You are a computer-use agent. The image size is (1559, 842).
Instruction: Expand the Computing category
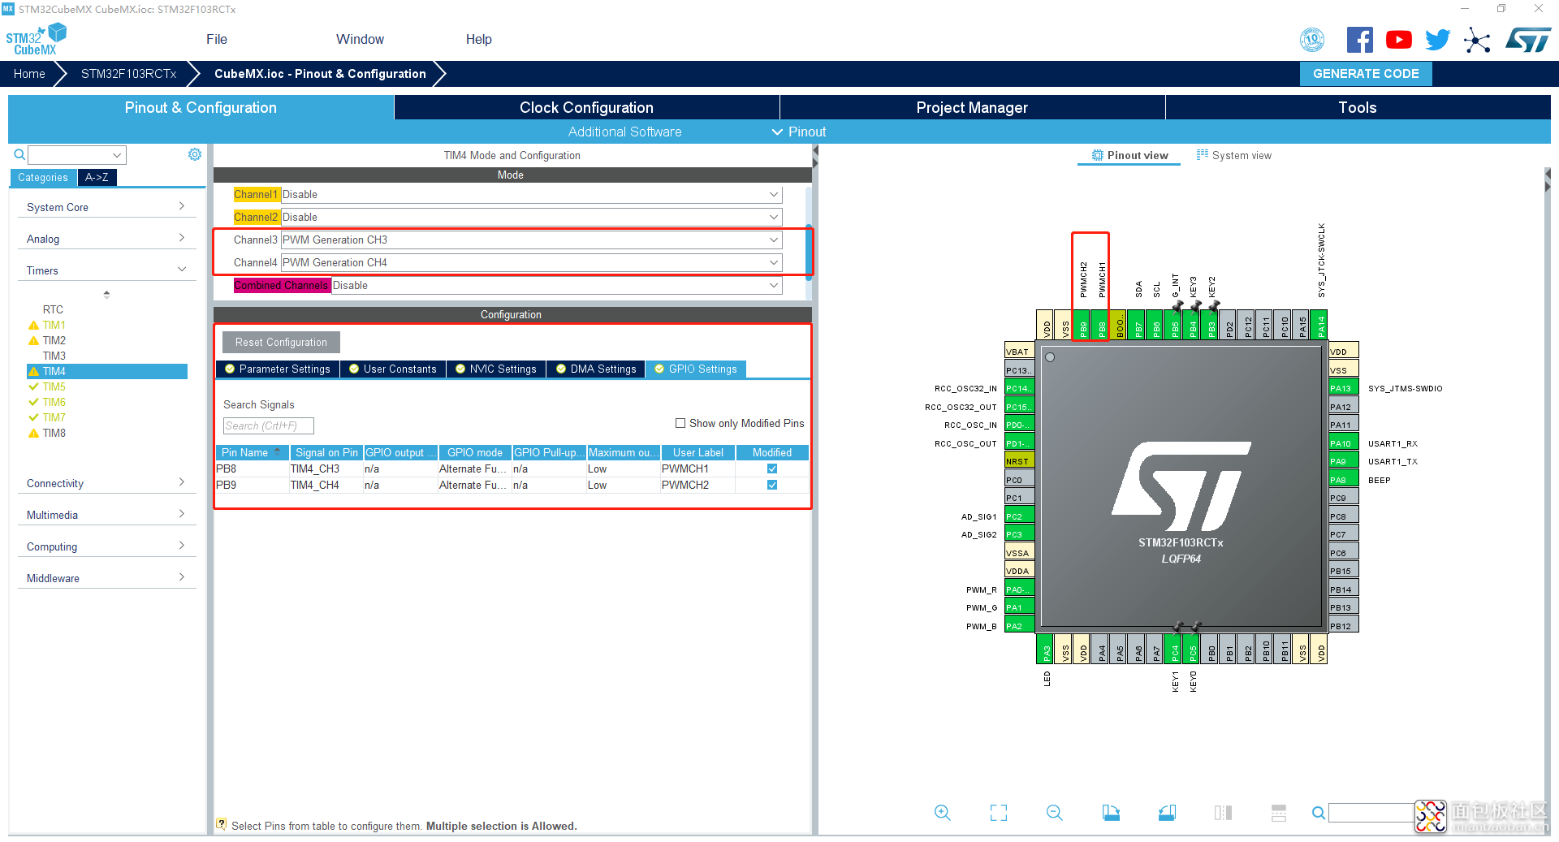point(106,546)
